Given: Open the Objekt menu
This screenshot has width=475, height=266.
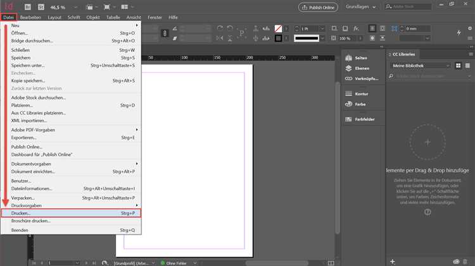Looking at the screenshot, I should pos(93,17).
